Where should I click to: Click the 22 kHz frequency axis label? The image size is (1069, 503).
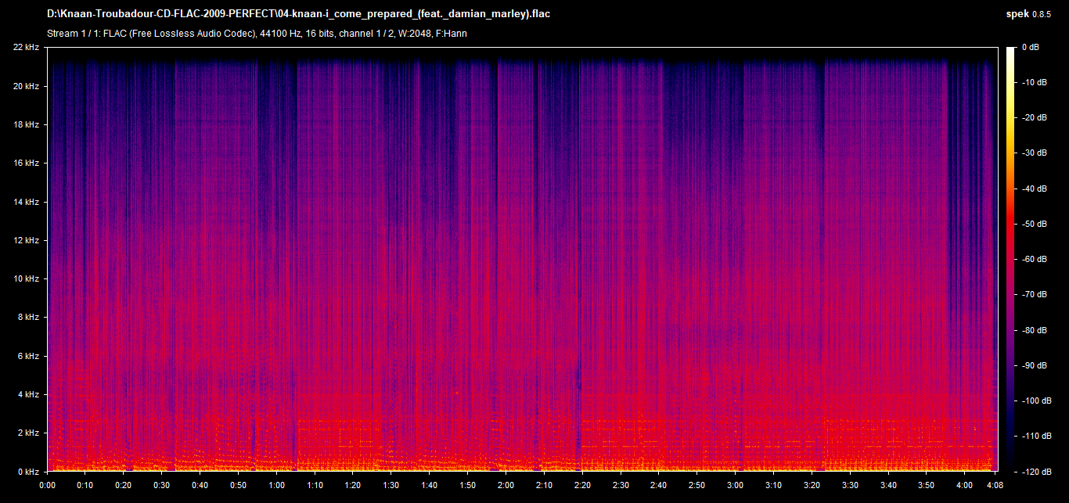[26, 48]
